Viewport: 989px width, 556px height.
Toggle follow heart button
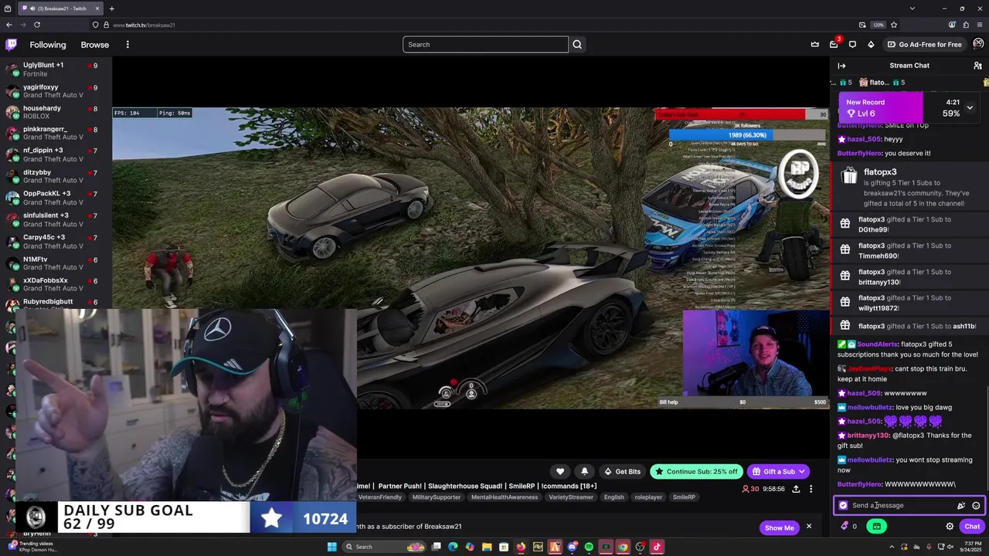(560, 472)
